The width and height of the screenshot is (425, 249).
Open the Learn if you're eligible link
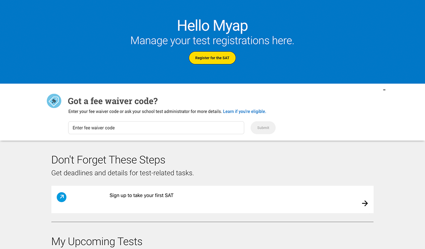(245, 111)
